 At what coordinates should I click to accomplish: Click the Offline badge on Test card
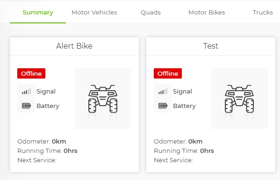168,73
